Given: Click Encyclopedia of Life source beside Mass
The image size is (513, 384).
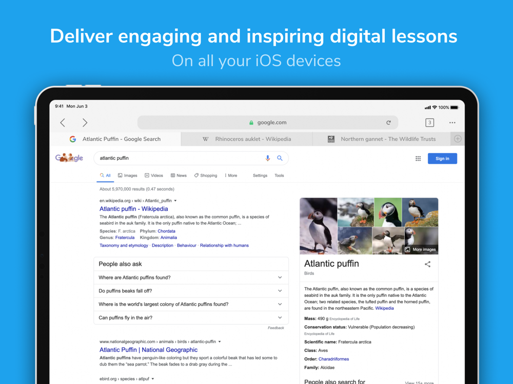Looking at the screenshot, I should pos(344,319).
